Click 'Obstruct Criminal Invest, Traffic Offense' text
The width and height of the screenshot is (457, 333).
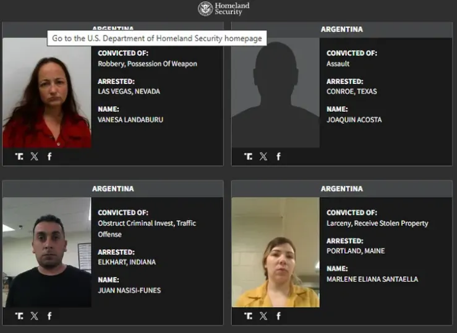pos(147,229)
